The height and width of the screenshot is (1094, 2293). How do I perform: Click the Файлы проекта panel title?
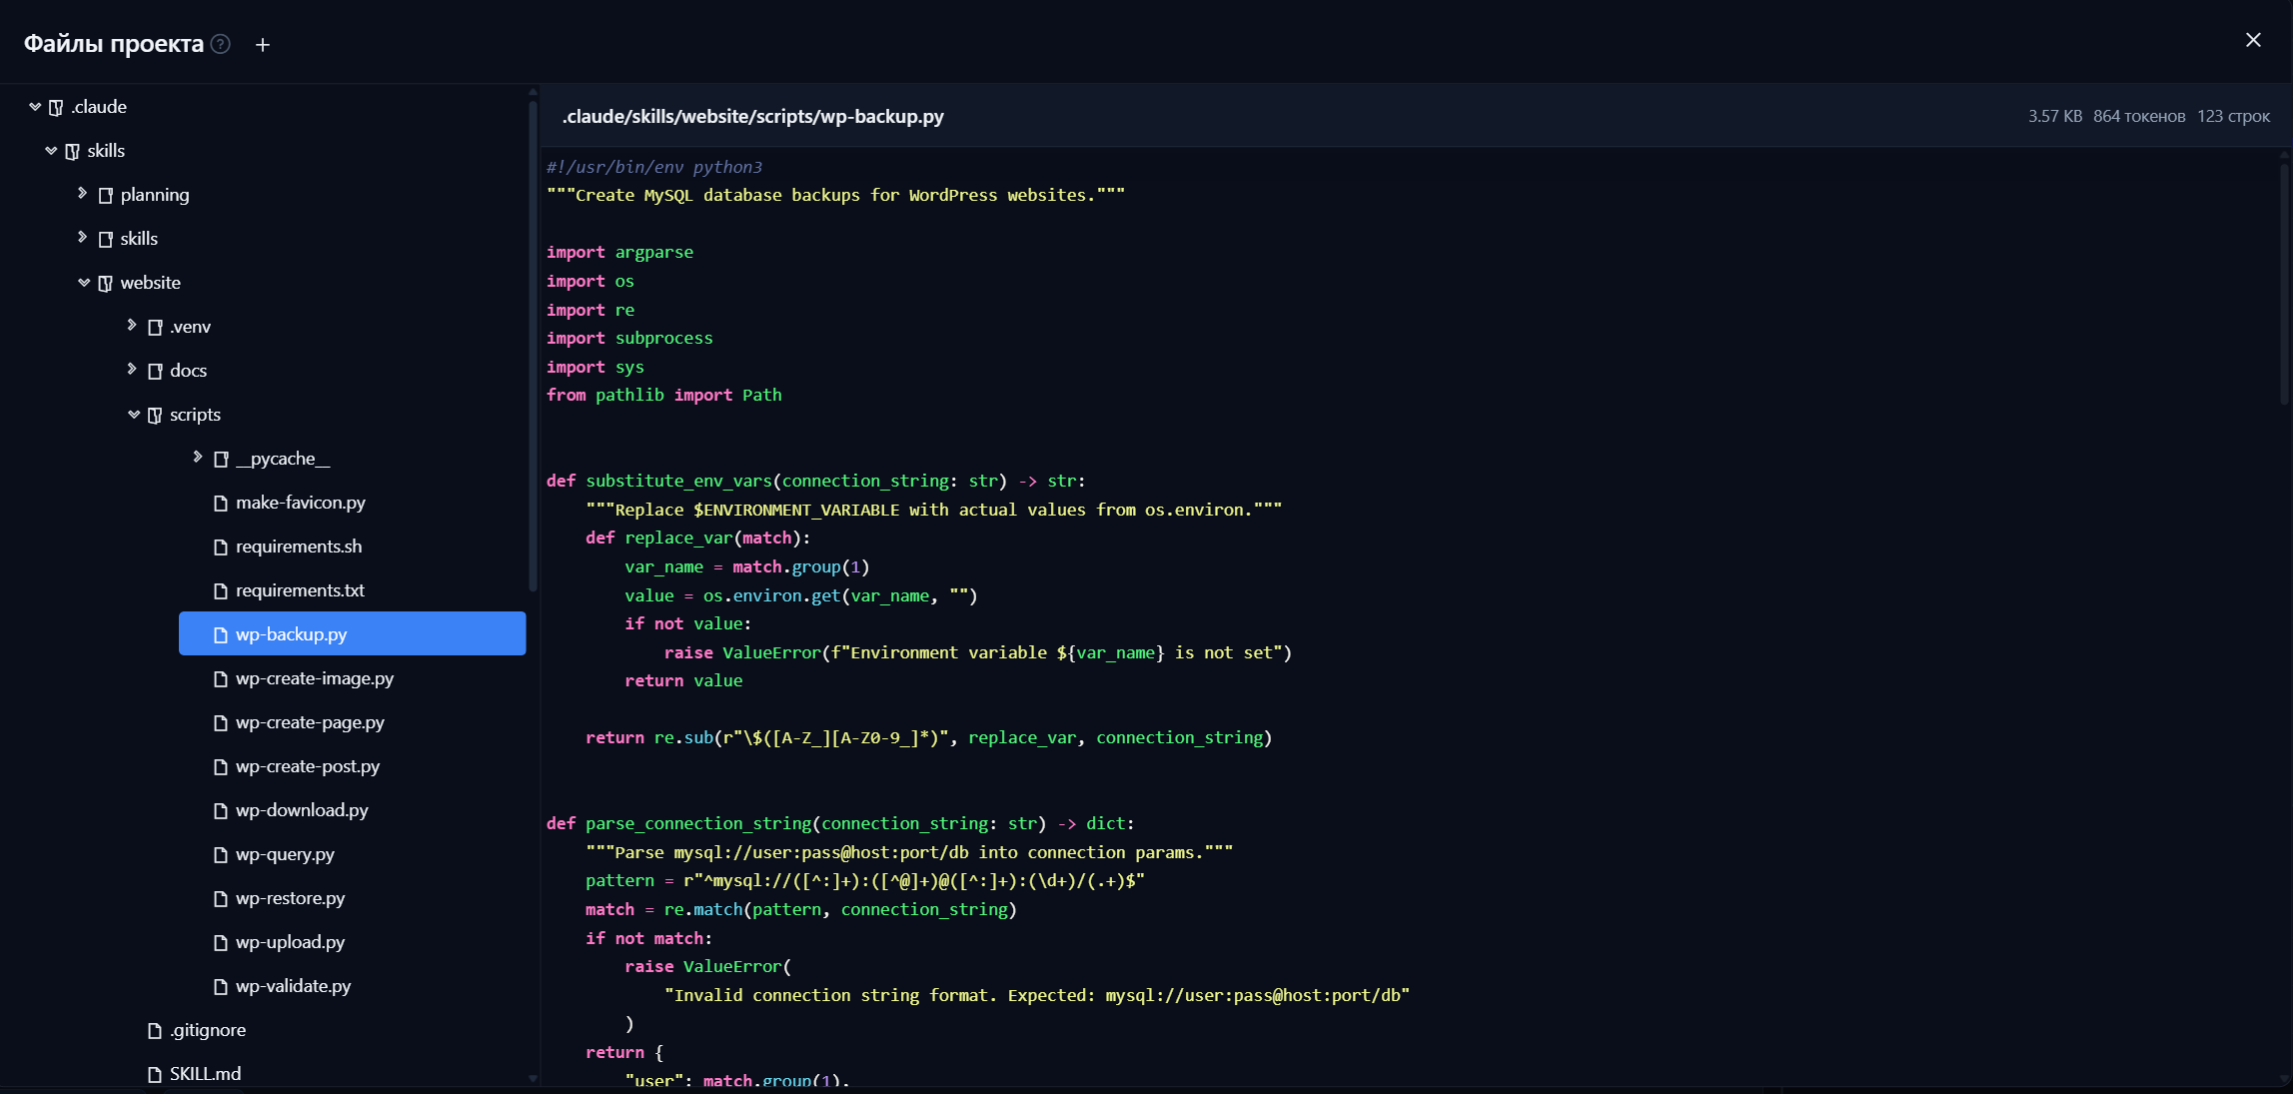click(x=114, y=44)
